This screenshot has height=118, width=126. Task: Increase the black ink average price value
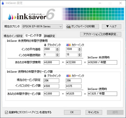coord(57,48)
